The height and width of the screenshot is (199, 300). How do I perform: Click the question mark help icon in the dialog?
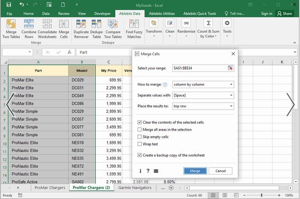point(148,171)
